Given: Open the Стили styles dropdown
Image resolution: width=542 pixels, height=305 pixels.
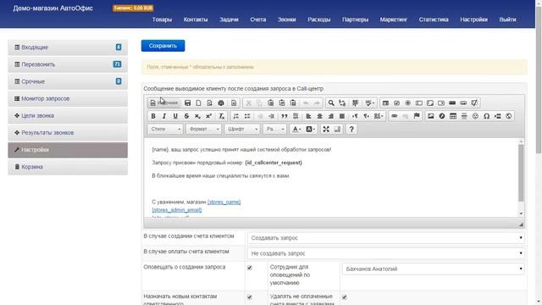Looking at the screenshot, I should point(166,130).
